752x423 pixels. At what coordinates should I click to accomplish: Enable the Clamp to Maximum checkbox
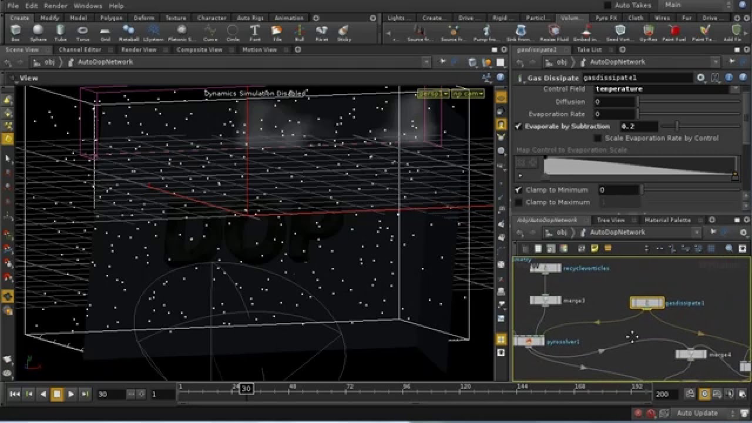518,202
